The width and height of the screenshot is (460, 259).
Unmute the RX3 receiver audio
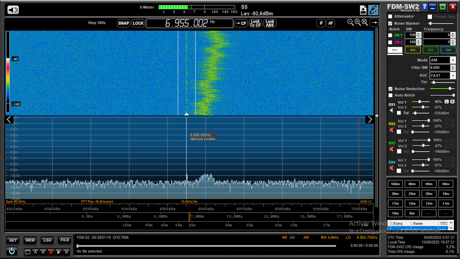[x=392, y=149]
